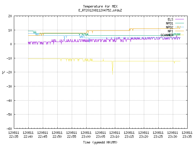Click the x-axis tick label 22:40

click(28, 137)
